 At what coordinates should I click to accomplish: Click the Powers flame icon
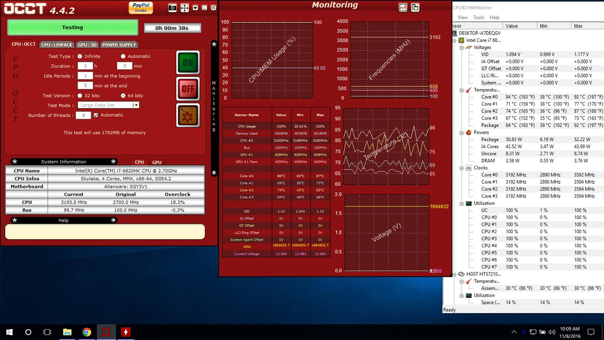tap(469, 132)
